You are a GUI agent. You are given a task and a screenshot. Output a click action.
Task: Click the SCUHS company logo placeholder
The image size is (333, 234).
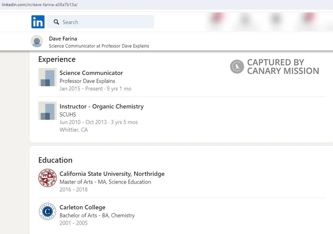tap(47, 111)
